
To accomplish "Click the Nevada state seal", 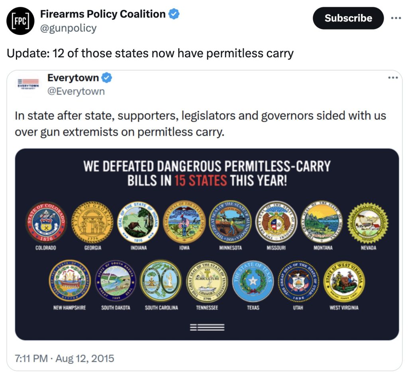I will pos(367,222).
